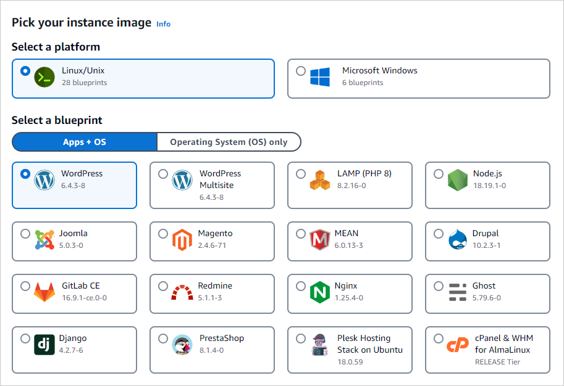Click the 'Redmine' blueprint name

[x=215, y=285]
